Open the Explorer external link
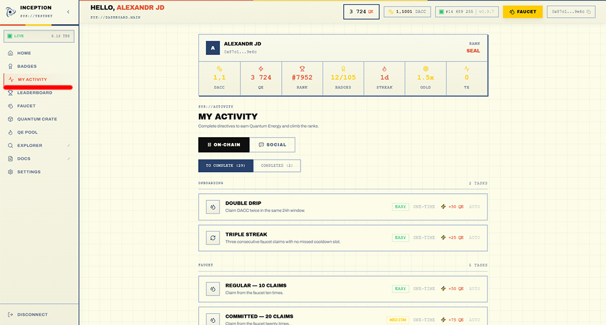This screenshot has height=325, width=606. pos(30,145)
